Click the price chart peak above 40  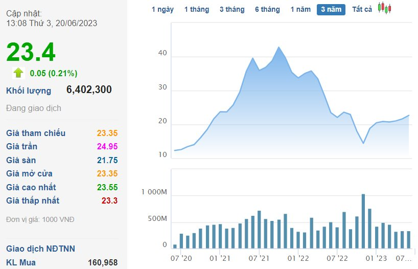[279, 47]
